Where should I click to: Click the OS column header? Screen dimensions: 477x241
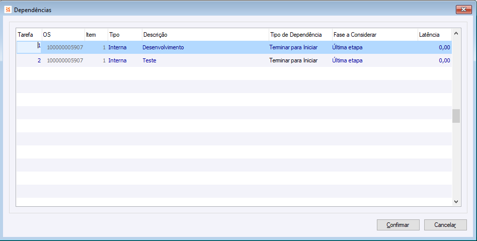tap(63, 35)
